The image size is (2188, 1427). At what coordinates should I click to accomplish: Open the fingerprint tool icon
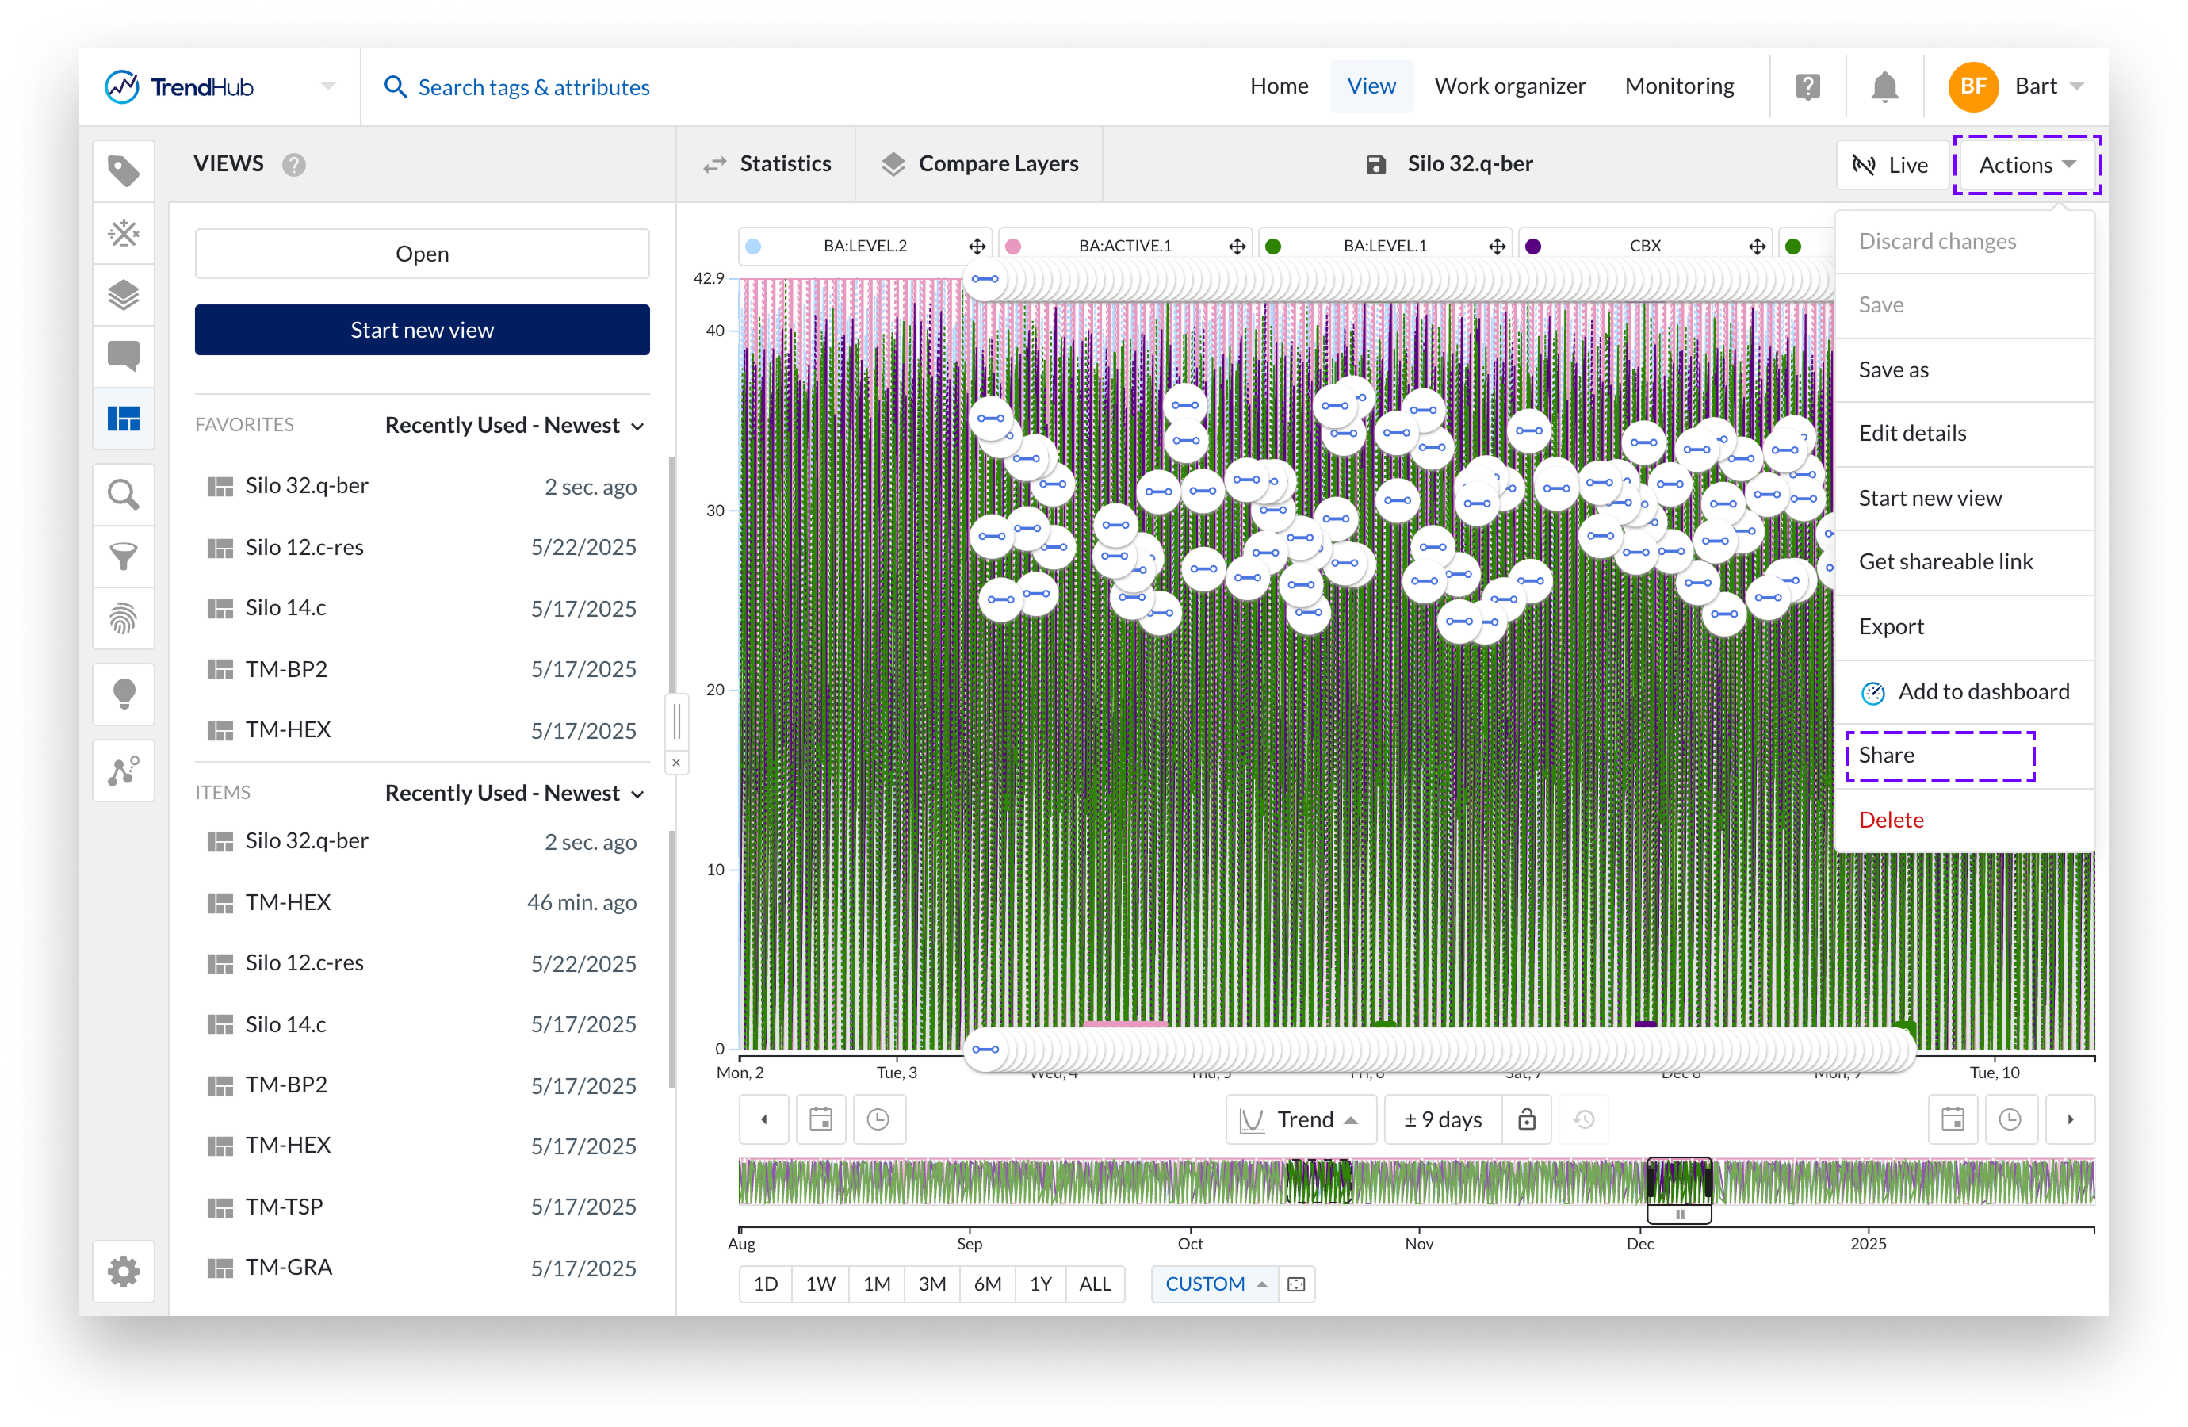pyautogui.click(x=123, y=619)
